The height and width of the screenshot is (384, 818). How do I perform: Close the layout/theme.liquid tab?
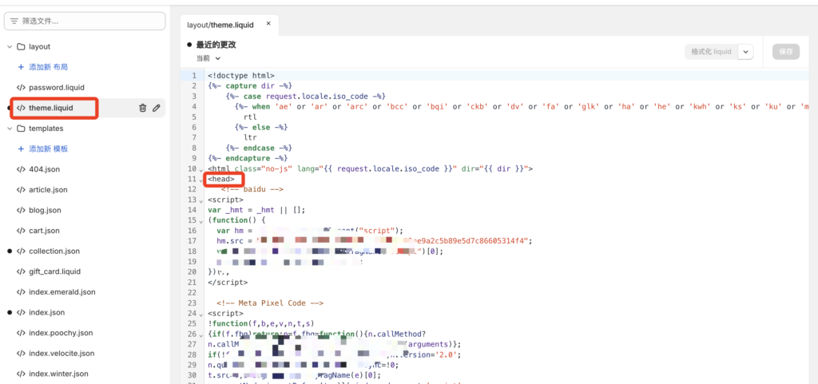268,23
